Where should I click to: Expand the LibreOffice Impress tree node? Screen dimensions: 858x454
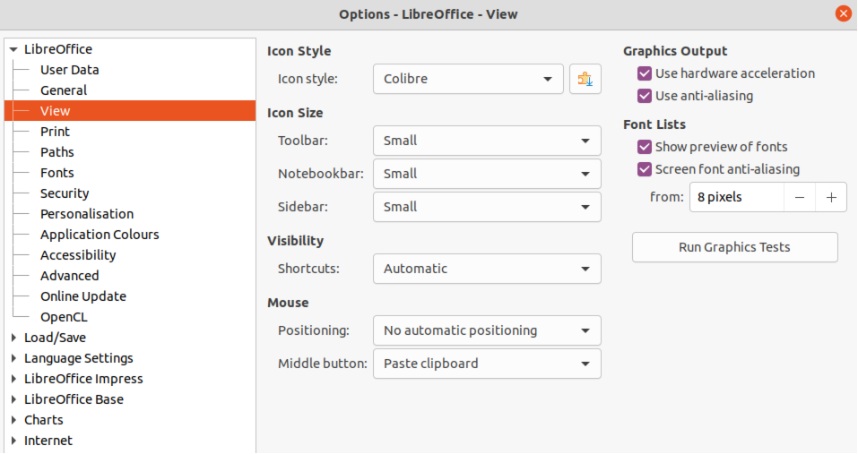(x=13, y=379)
